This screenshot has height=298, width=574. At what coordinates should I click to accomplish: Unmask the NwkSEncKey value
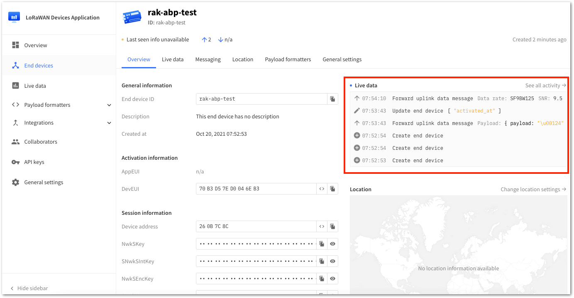[332, 279]
